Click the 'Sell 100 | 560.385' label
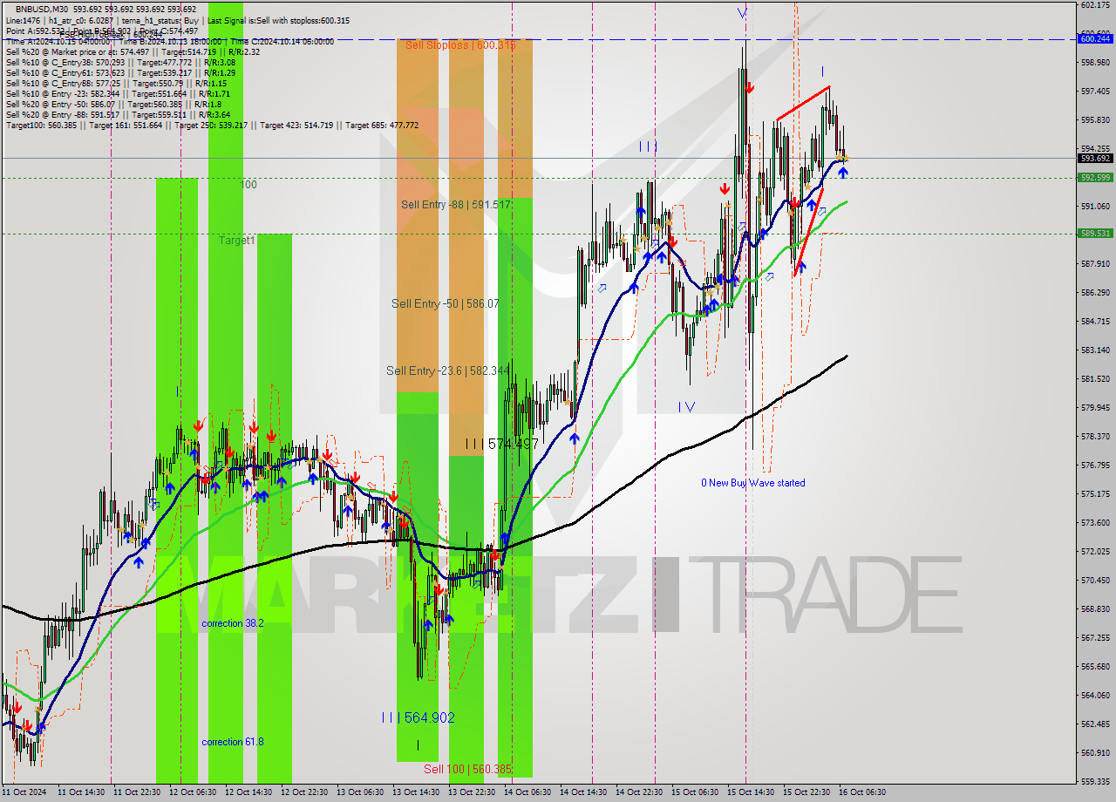 (x=467, y=769)
